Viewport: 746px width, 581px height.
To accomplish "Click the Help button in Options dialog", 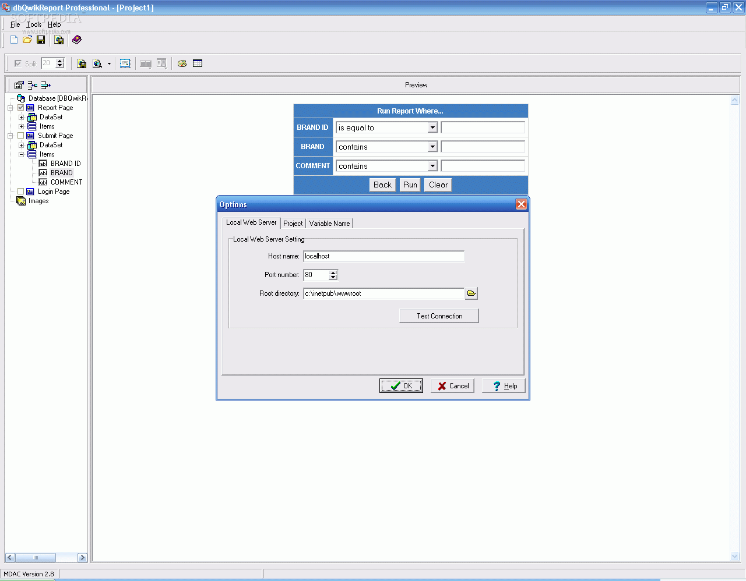I will point(504,386).
